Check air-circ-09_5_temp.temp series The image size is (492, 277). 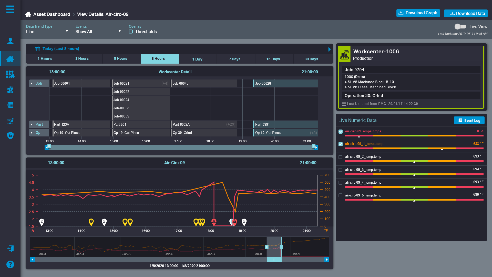pos(340,195)
